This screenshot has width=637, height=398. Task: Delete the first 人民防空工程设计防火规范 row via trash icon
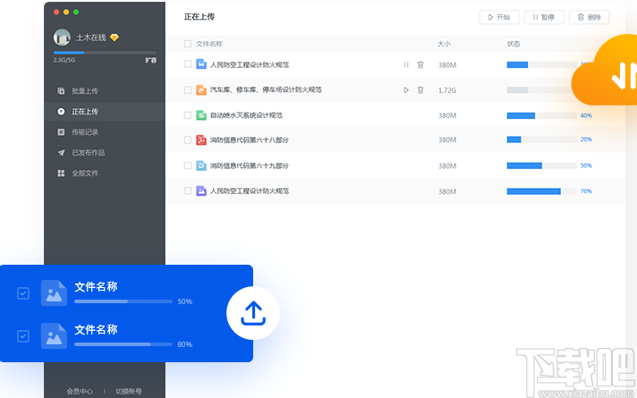420,64
